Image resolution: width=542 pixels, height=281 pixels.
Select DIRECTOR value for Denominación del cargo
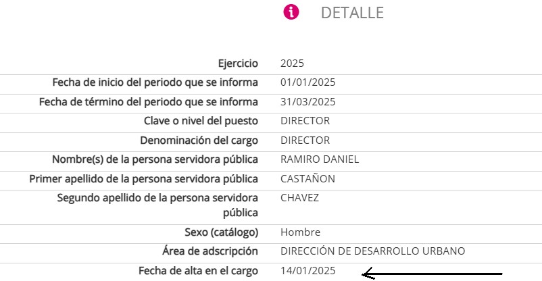pyautogui.click(x=305, y=140)
